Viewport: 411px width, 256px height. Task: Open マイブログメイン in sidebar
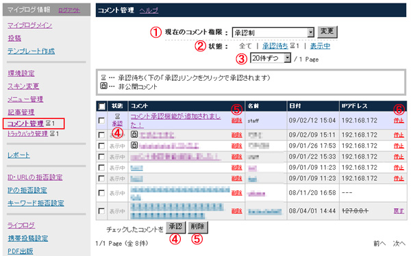coord(29,25)
